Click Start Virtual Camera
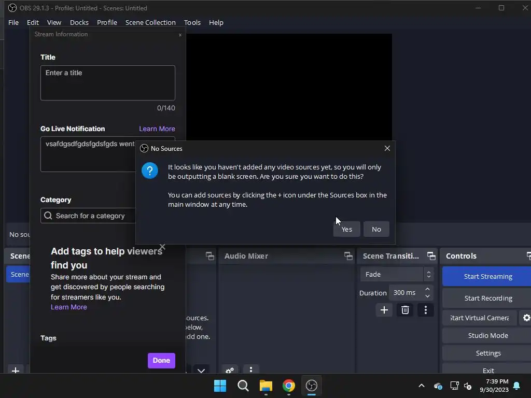This screenshot has width=531, height=398. click(x=480, y=318)
